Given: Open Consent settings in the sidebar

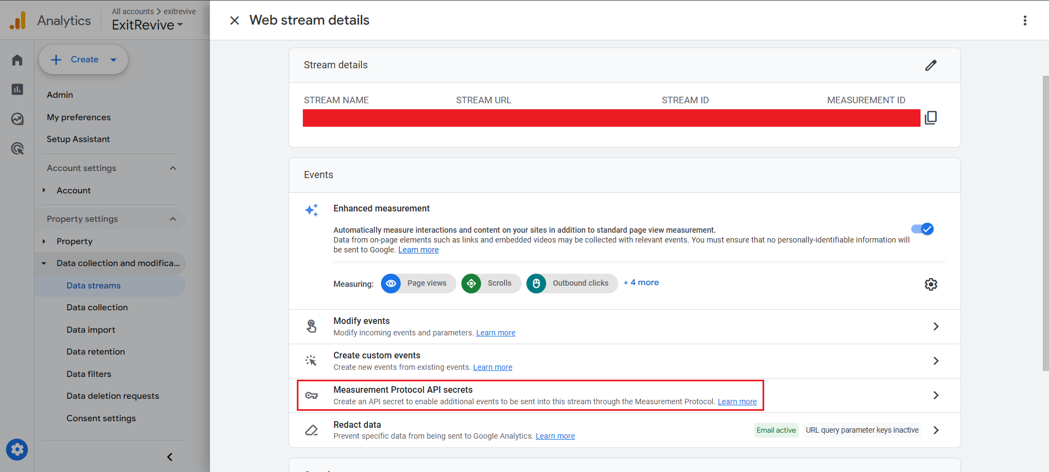Looking at the screenshot, I should 101,418.
